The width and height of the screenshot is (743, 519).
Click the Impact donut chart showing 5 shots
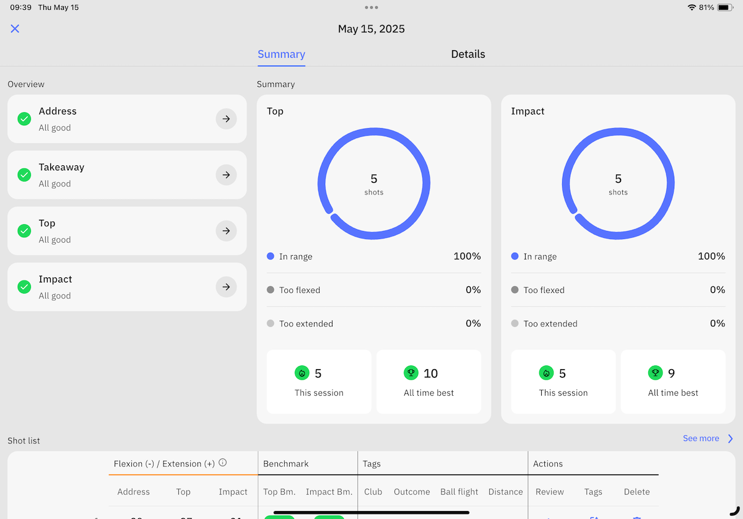coord(618,183)
